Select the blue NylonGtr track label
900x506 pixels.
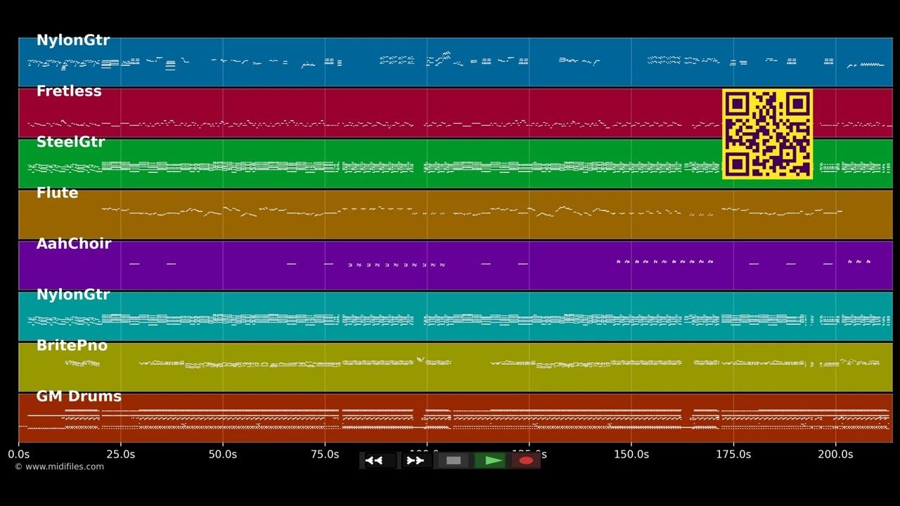click(73, 41)
